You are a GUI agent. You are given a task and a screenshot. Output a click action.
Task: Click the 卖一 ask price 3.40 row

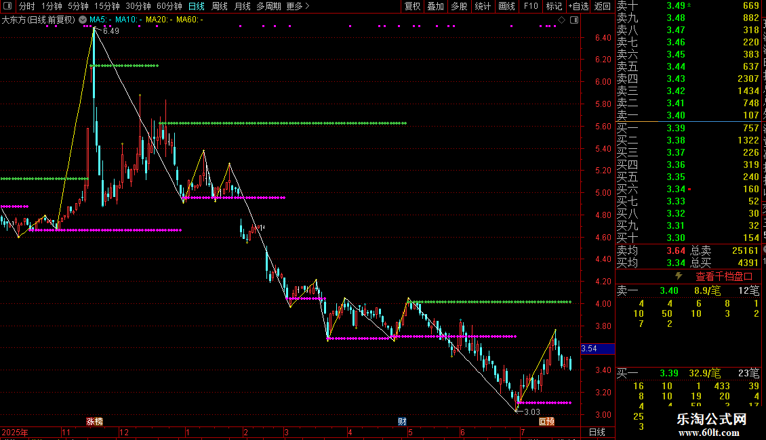[688, 115]
